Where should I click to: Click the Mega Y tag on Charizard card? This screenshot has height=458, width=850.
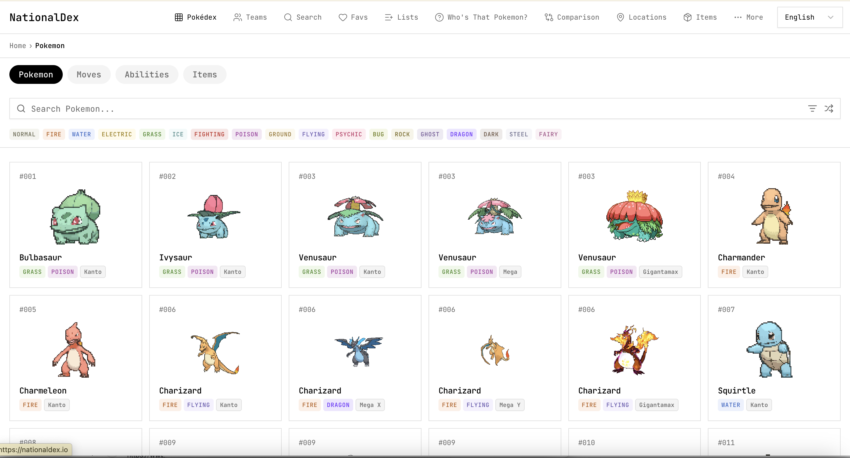(510, 405)
